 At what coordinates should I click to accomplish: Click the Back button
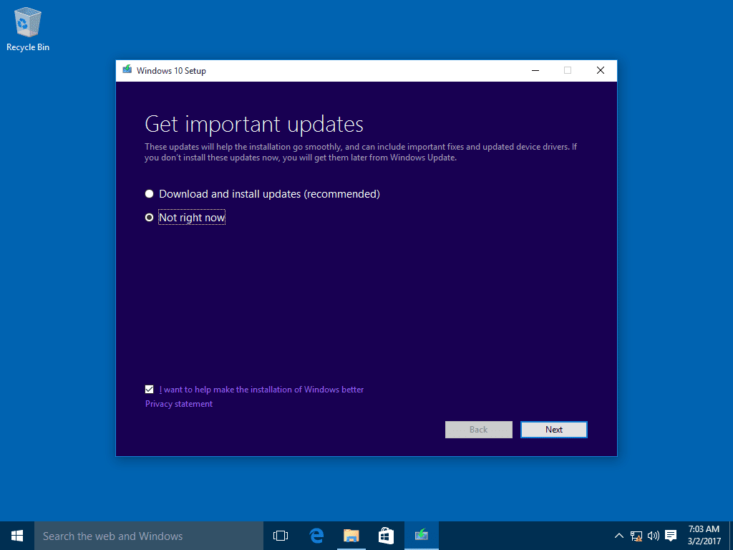[x=478, y=429]
